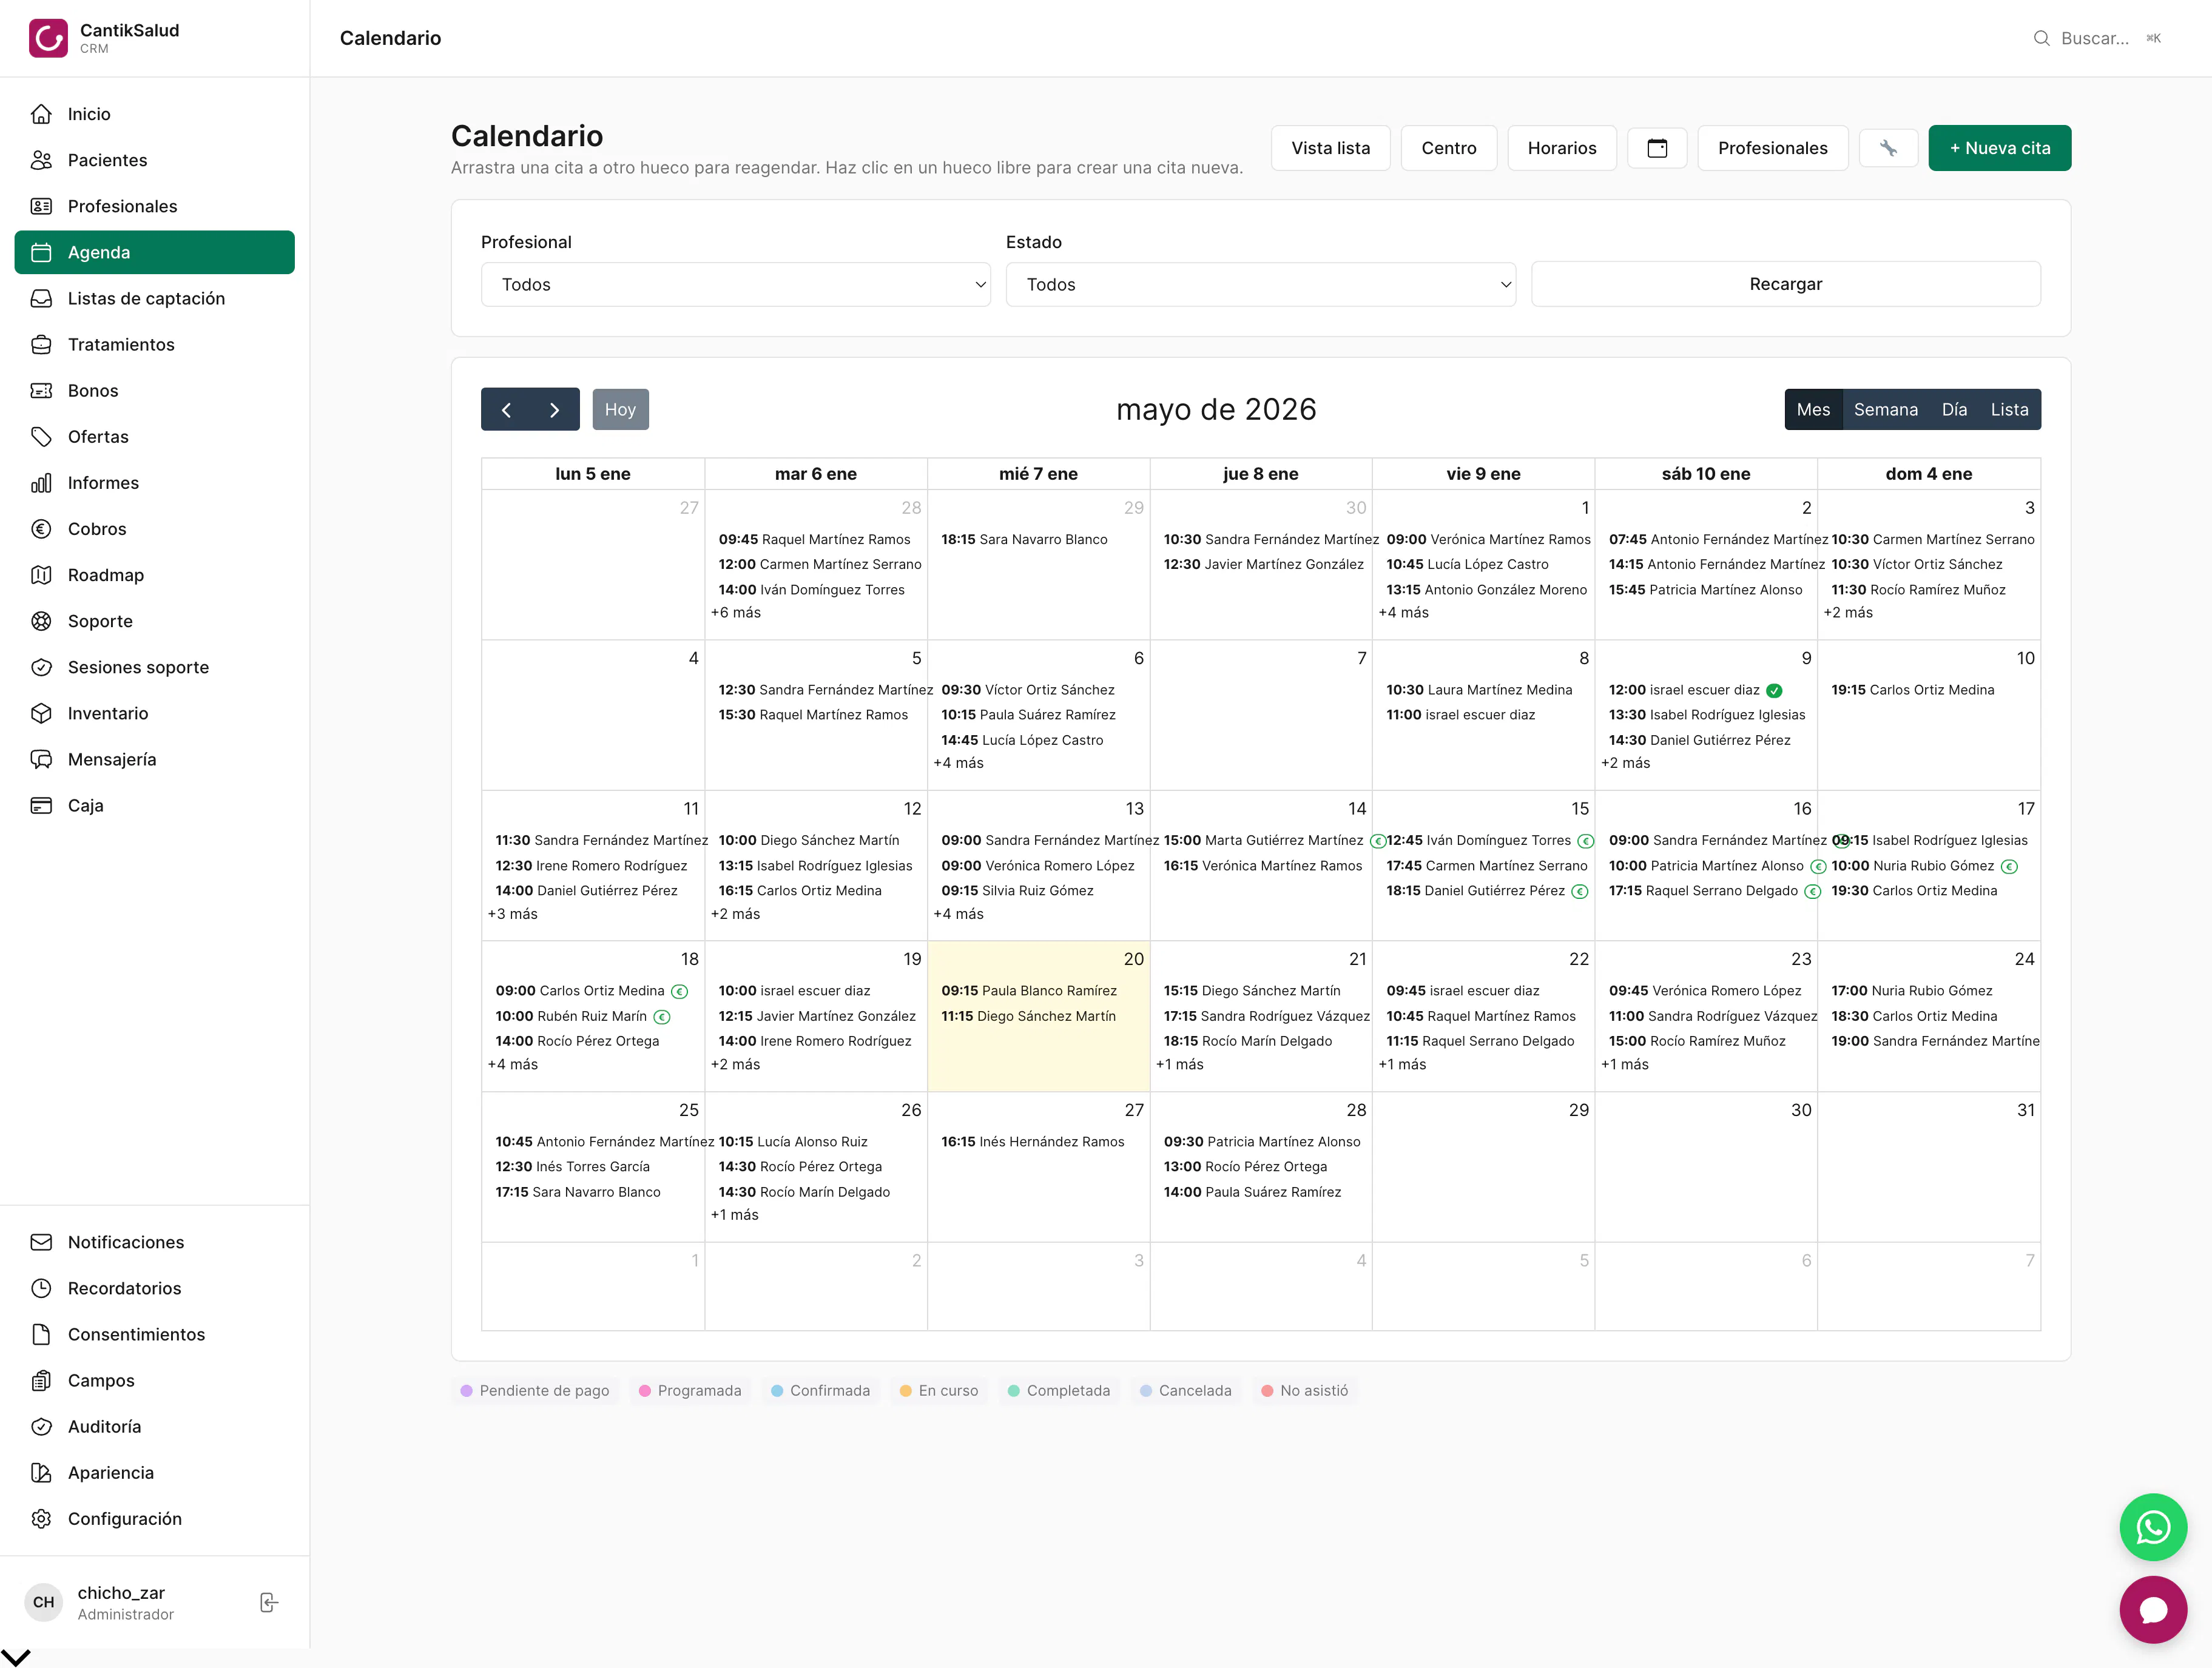The height and width of the screenshot is (1668, 2212).
Task: Open the chat bubble floating button
Action: coord(2153,1609)
